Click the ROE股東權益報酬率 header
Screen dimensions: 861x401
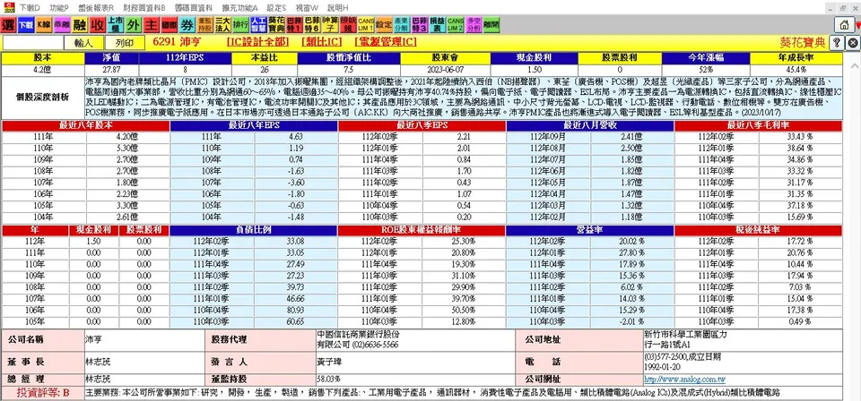click(x=422, y=231)
